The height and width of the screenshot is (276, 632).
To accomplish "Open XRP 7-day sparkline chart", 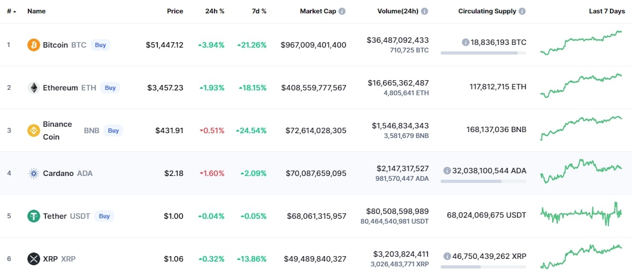I will coord(581,257).
